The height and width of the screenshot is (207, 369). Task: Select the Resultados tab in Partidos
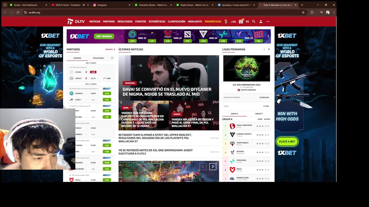(x=98, y=58)
